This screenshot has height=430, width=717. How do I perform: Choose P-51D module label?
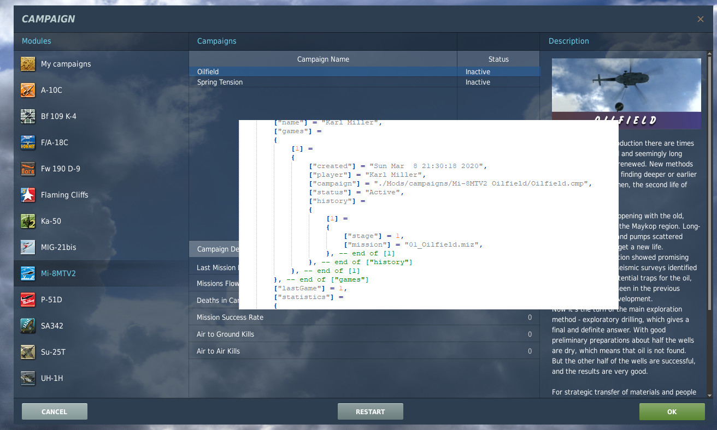click(x=52, y=300)
